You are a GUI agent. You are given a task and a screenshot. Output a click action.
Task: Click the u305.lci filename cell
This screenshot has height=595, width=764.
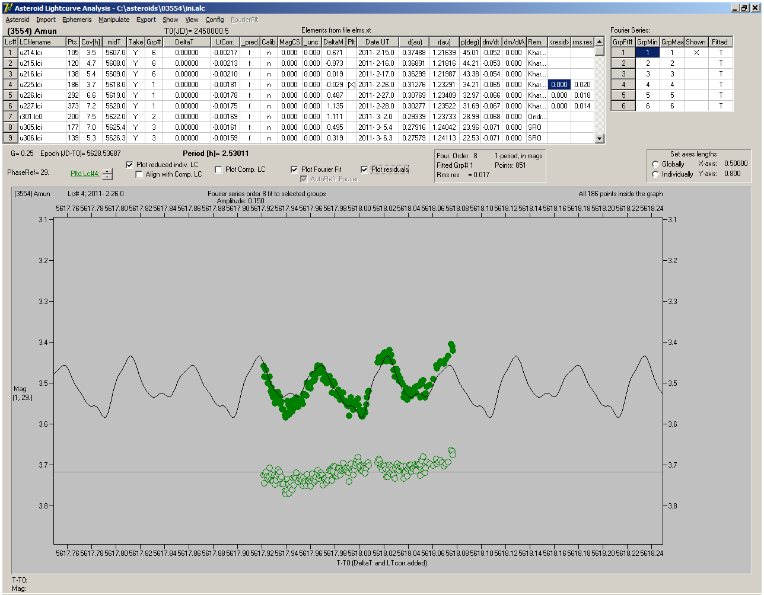(x=42, y=127)
